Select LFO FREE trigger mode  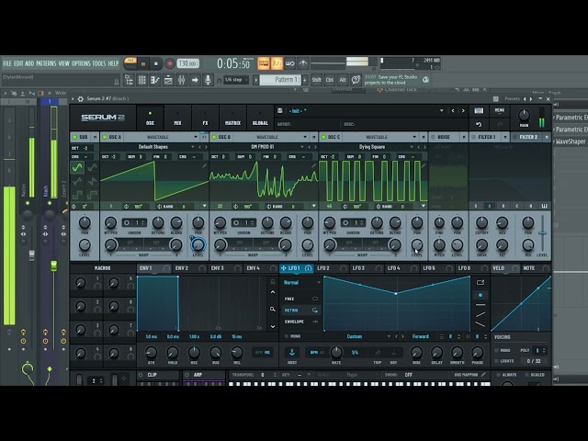click(x=301, y=299)
